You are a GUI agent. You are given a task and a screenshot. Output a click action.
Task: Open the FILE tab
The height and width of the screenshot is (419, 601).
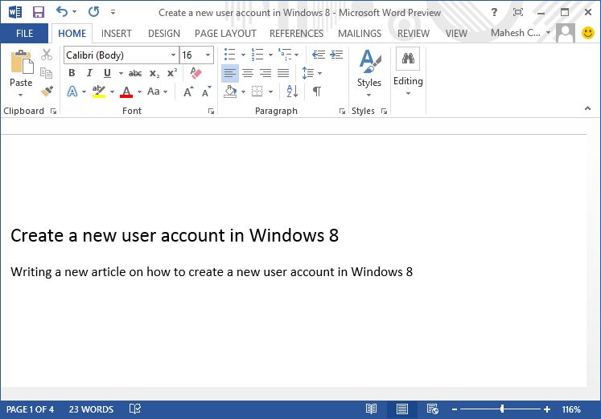tap(24, 34)
